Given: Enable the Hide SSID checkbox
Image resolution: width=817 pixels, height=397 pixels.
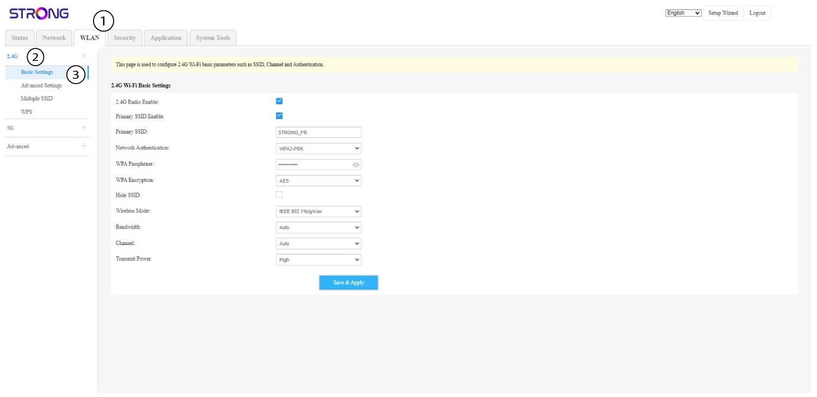Looking at the screenshot, I should (279, 194).
